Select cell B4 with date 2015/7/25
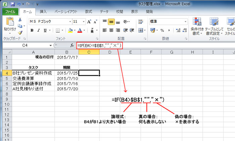 point(66,73)
